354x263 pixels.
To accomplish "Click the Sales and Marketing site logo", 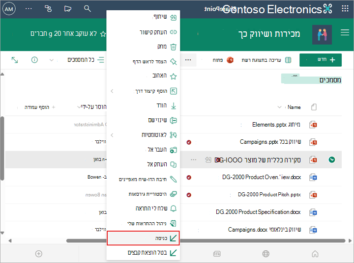I will pos(322,35).
